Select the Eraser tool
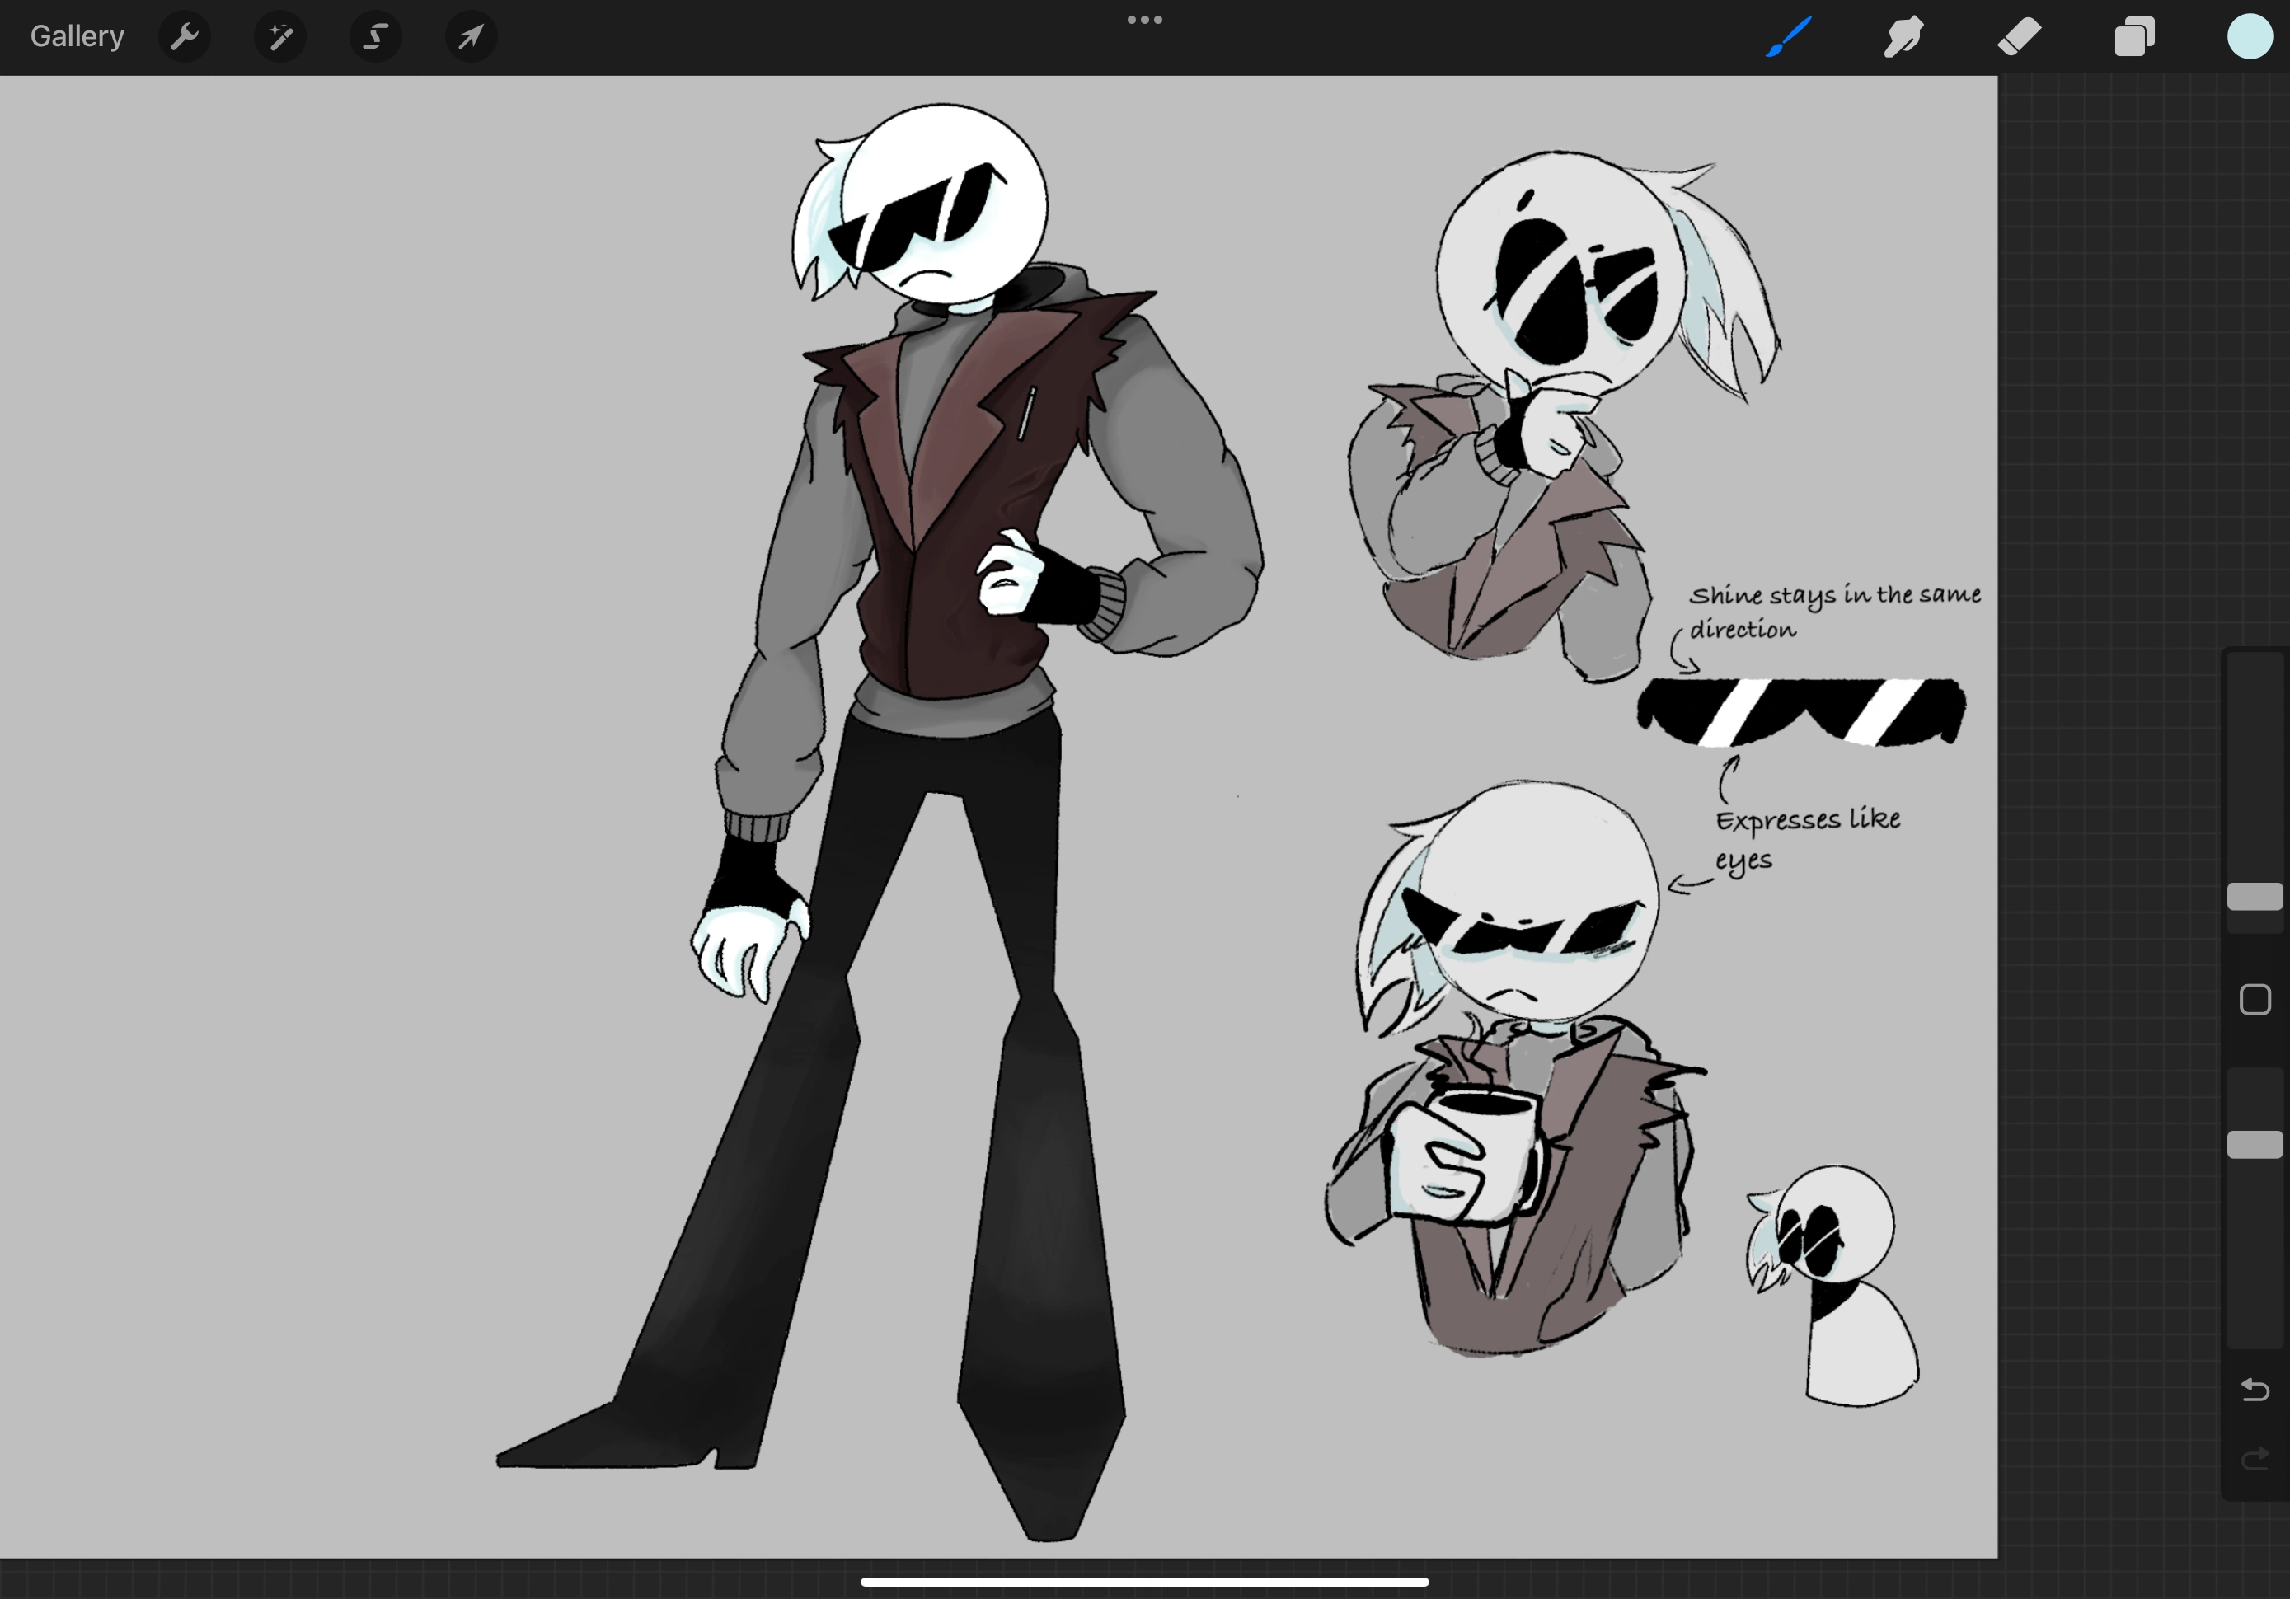The image size is (2290, 1599). 2019,37
